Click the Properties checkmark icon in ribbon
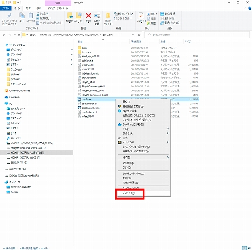This screenshot has height=250, width=252. tap(141, 16)
